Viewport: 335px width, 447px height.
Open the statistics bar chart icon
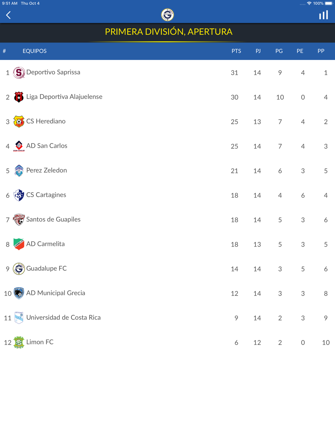tap(323, 15)
